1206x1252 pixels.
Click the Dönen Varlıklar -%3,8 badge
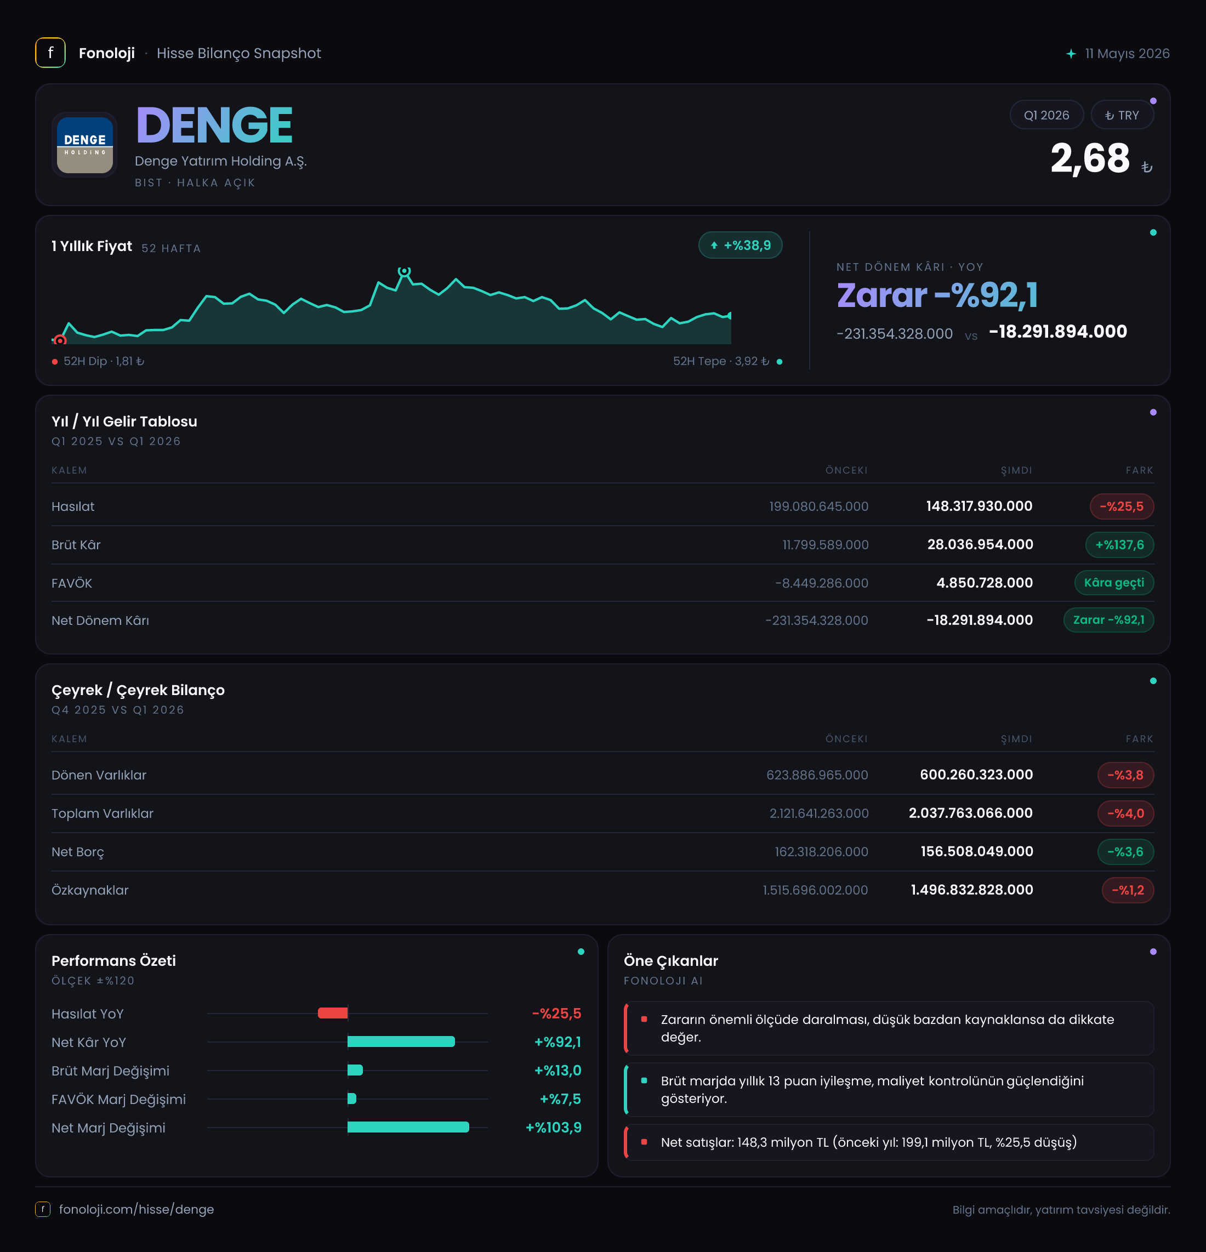pyautogui.click(x=1125, y=775)
